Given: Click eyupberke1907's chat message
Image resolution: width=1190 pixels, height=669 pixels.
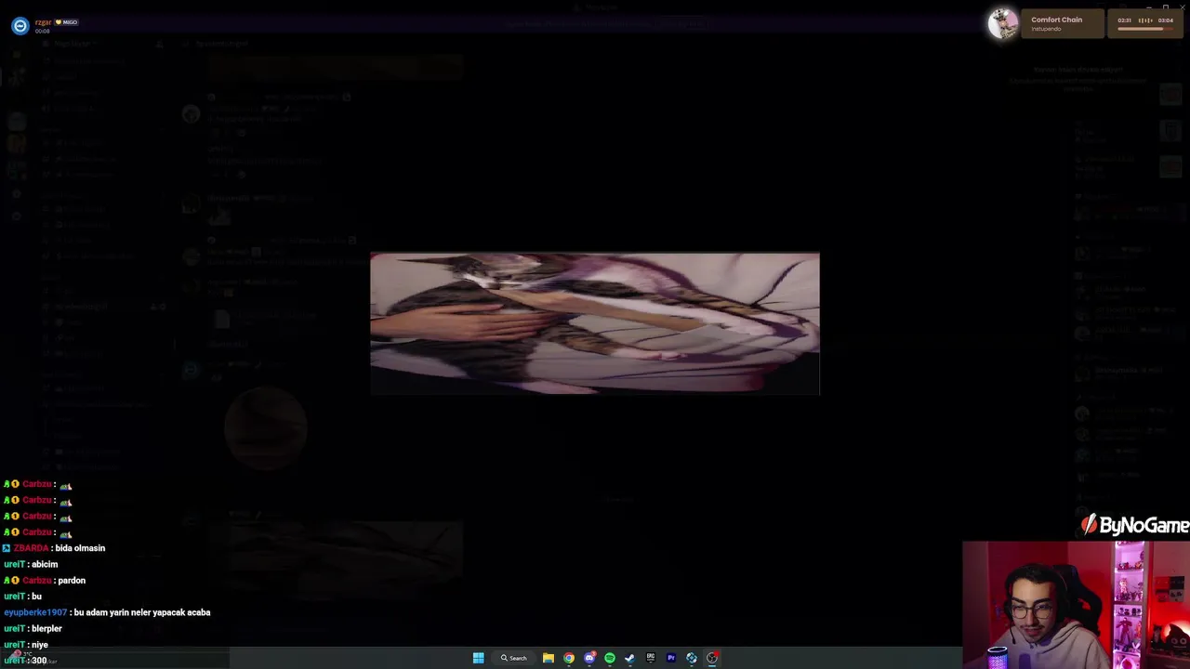Looking at the screenshot, I should coord(143,612).
